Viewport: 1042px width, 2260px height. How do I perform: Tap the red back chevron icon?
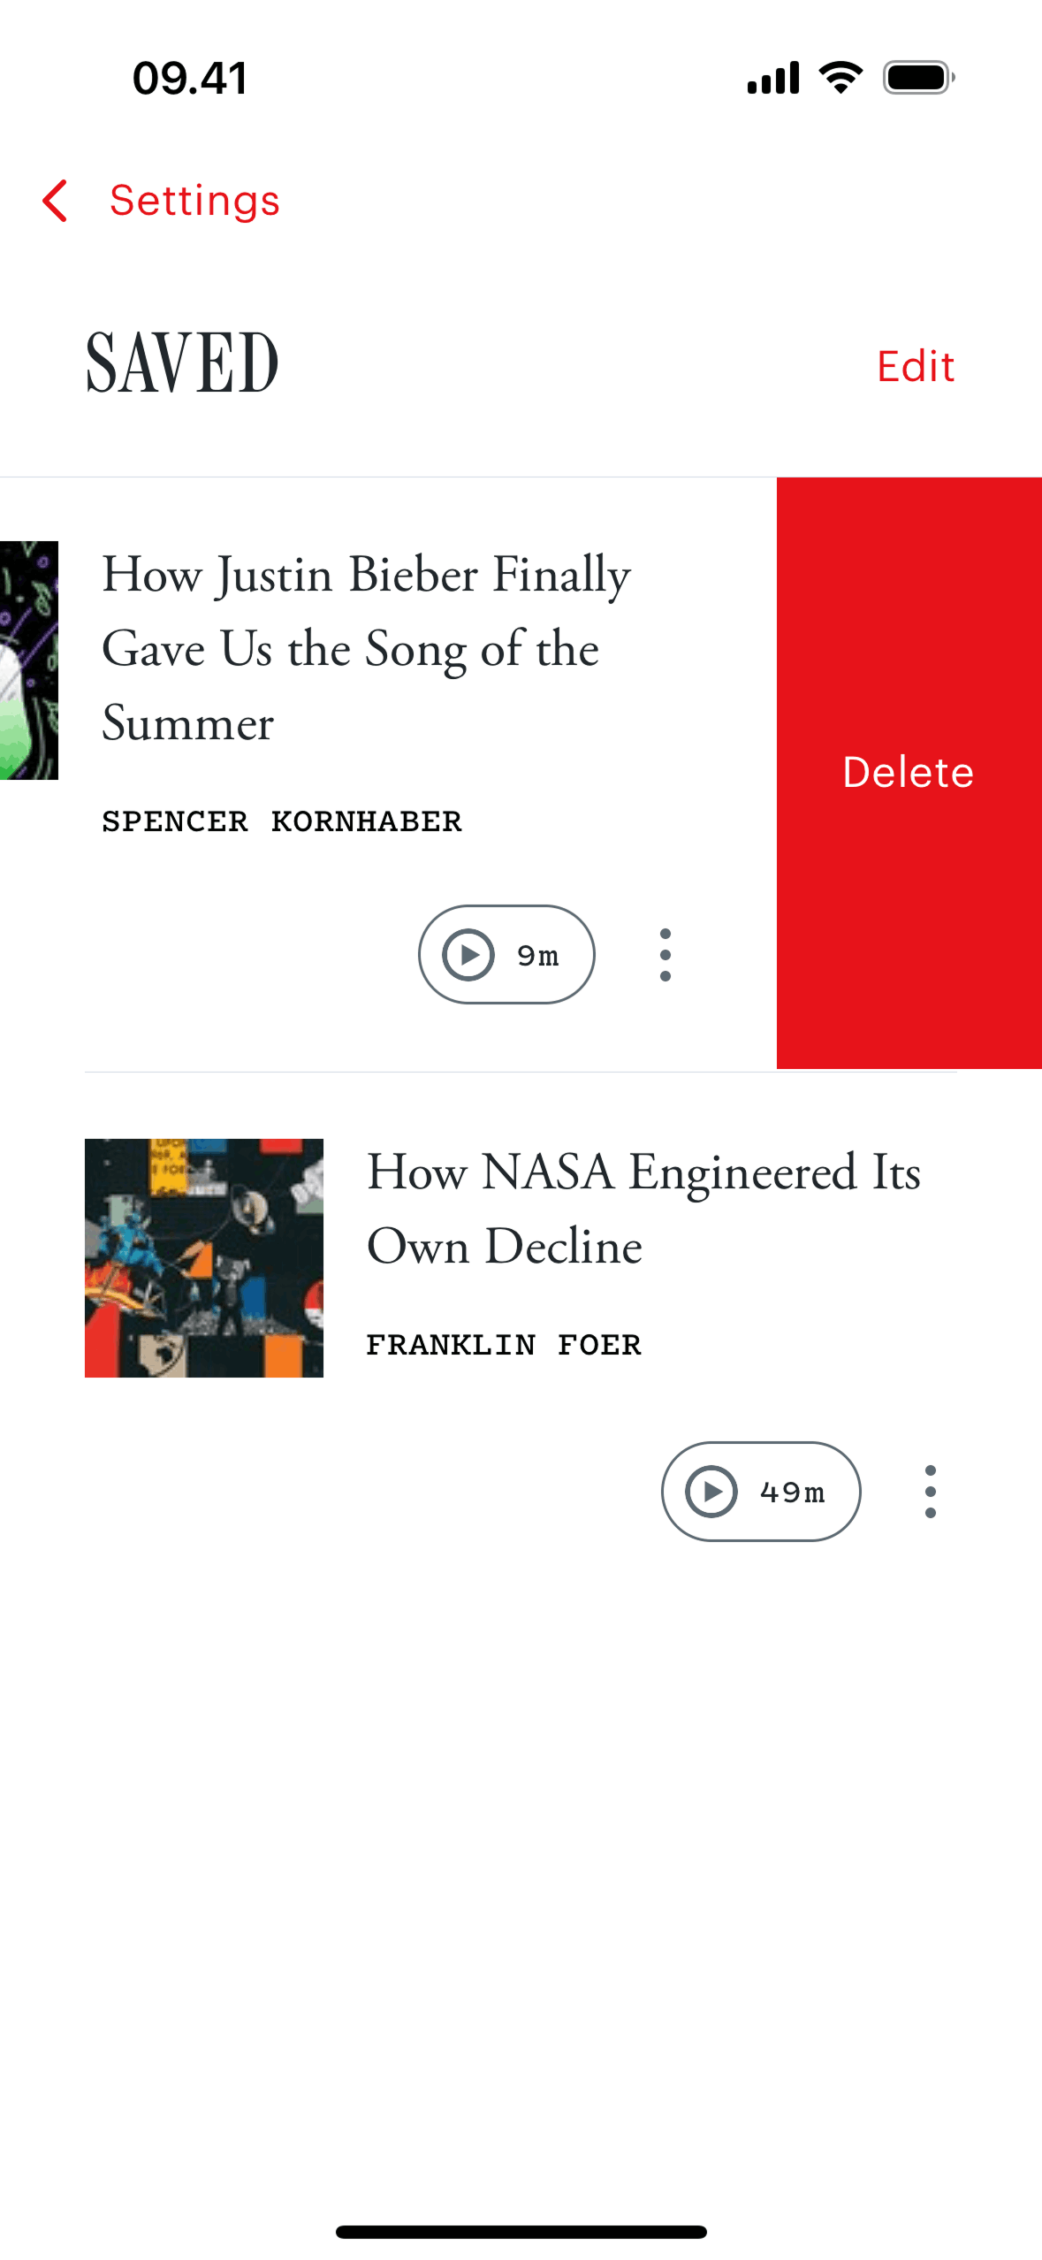pyautogui.click(x=56, y=201)
